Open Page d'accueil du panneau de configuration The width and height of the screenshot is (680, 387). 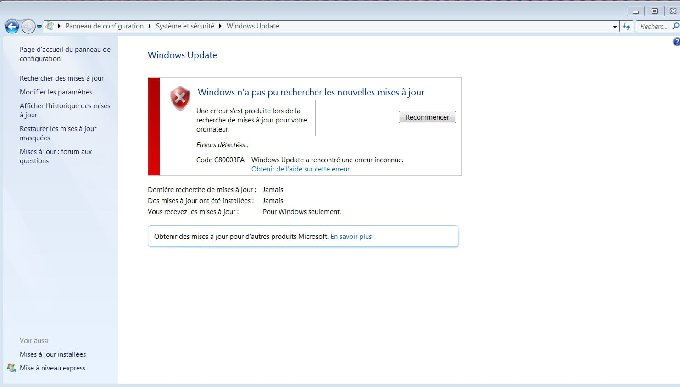click(65, 54)
